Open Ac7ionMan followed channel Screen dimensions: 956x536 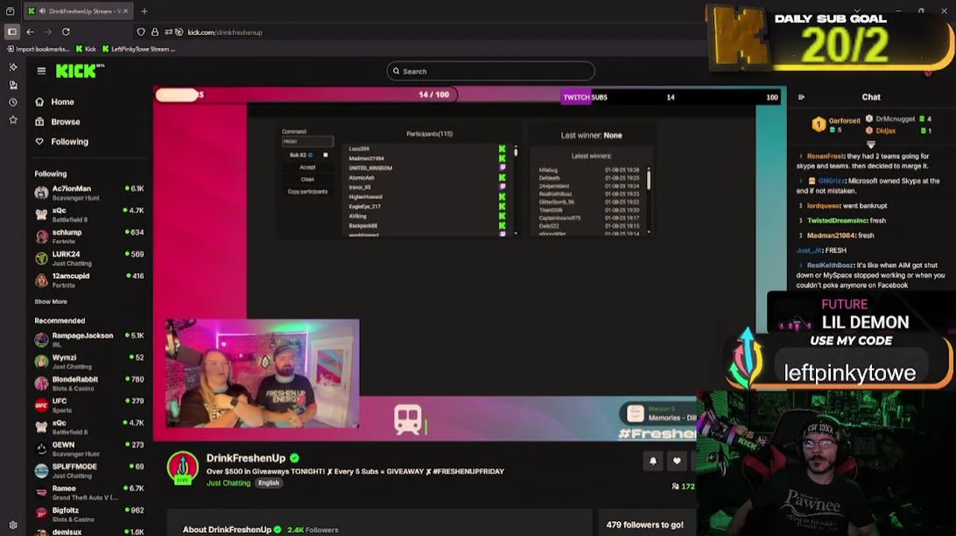(89, 193)
